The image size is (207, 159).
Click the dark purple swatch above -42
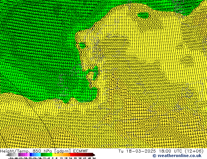point(19,155)
